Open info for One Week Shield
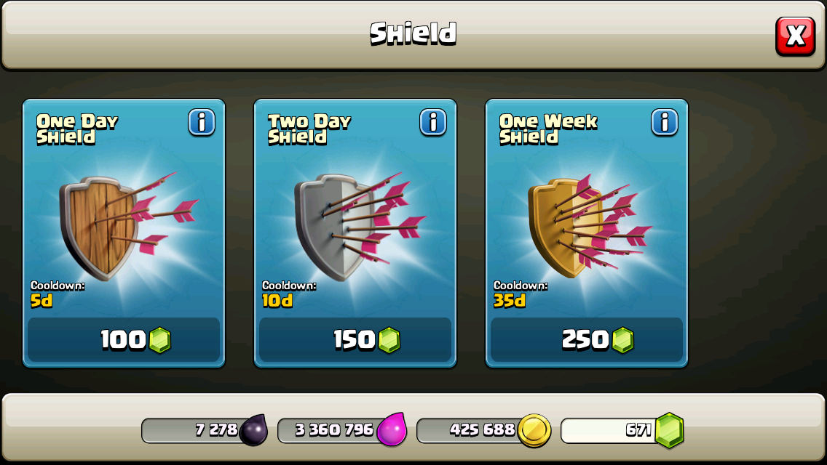 (665, 122)
